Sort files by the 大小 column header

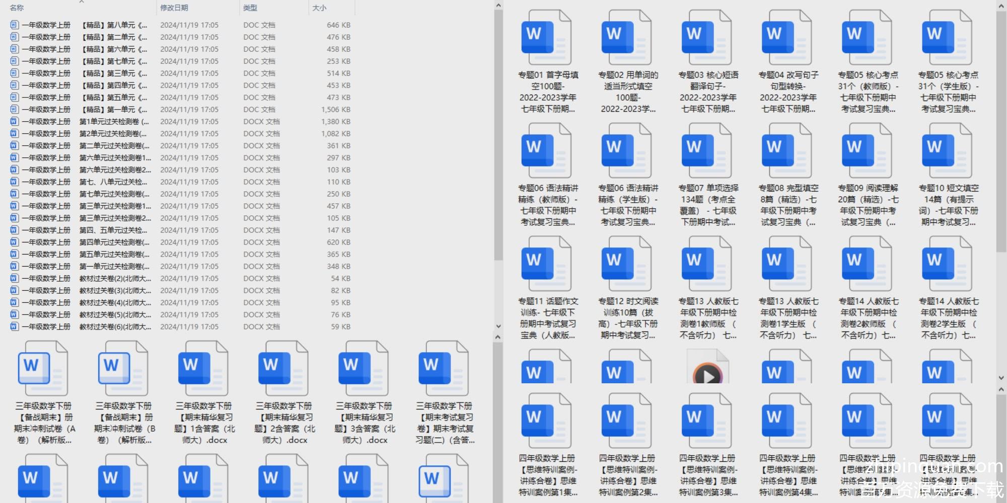[319, 8]
